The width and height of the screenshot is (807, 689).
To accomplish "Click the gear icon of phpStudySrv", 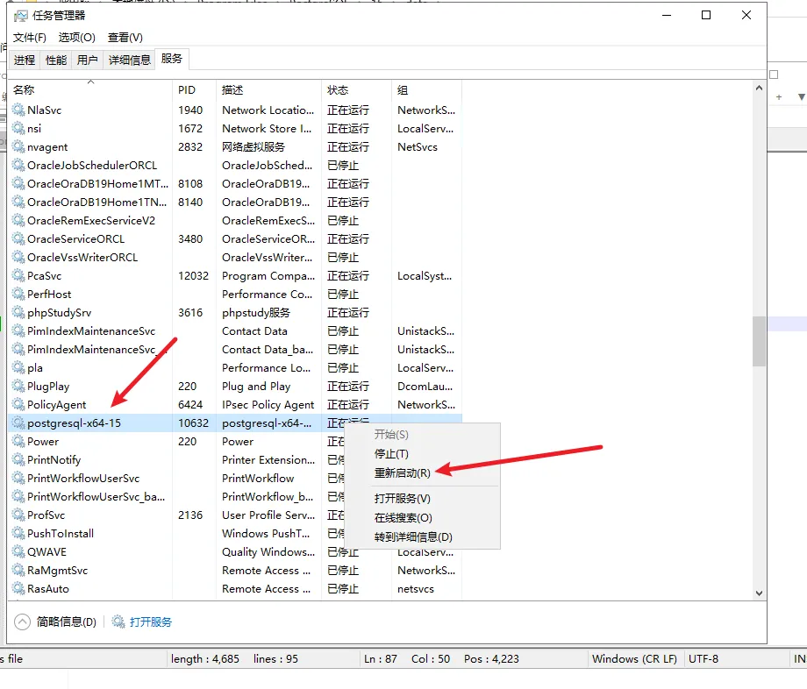I will click(x=18, y=312).
